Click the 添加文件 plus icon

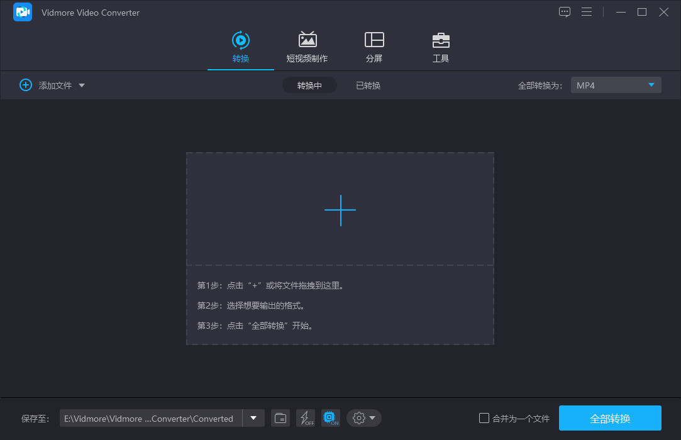[x=26, y=85]
